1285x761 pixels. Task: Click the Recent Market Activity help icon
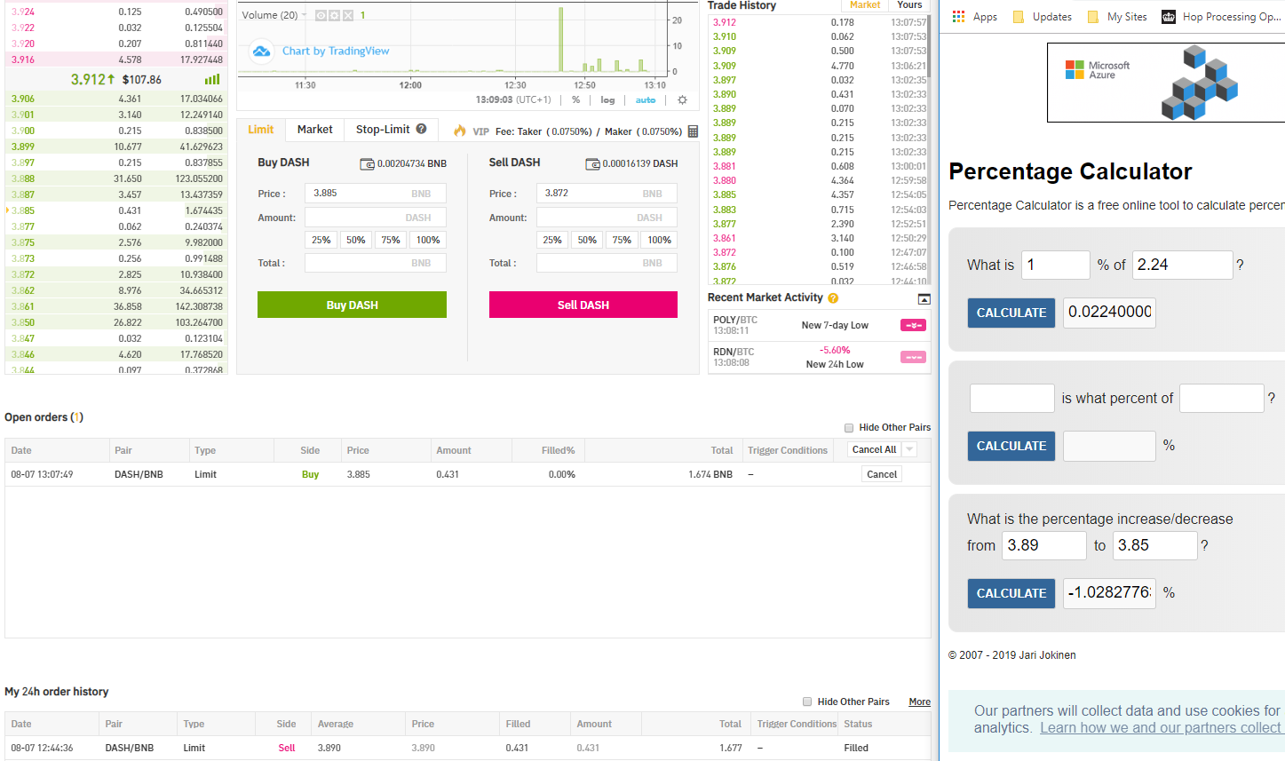click(x=833, y=298)
